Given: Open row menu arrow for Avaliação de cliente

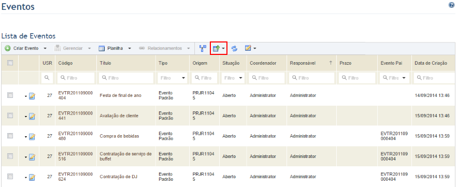Looking at the screenshot, I should 26,117.
